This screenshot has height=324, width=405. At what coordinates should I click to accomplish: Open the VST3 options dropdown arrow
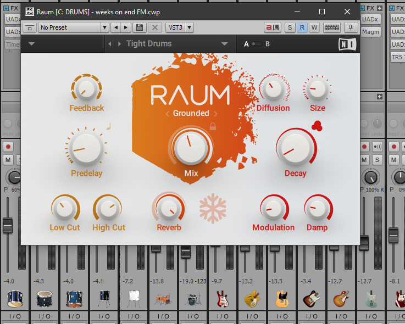coord(190,27)
